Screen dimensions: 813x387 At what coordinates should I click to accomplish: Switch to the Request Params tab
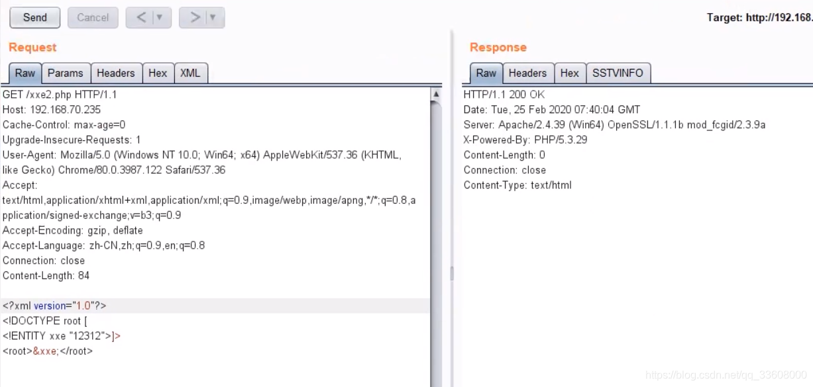66,73
